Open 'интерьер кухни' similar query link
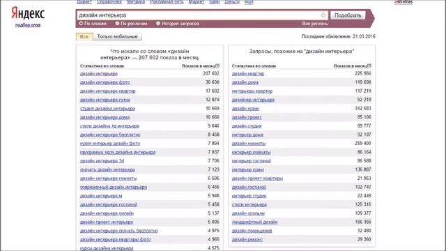446x251 pixels. [248, 169]
